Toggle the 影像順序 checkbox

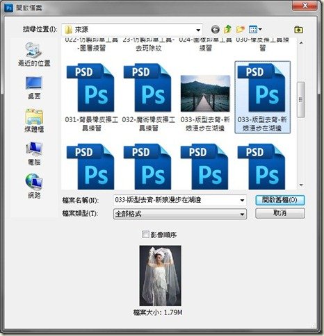point(145,235)
